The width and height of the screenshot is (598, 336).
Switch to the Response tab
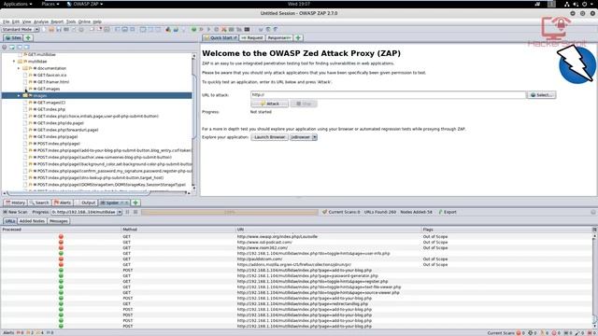279,37
